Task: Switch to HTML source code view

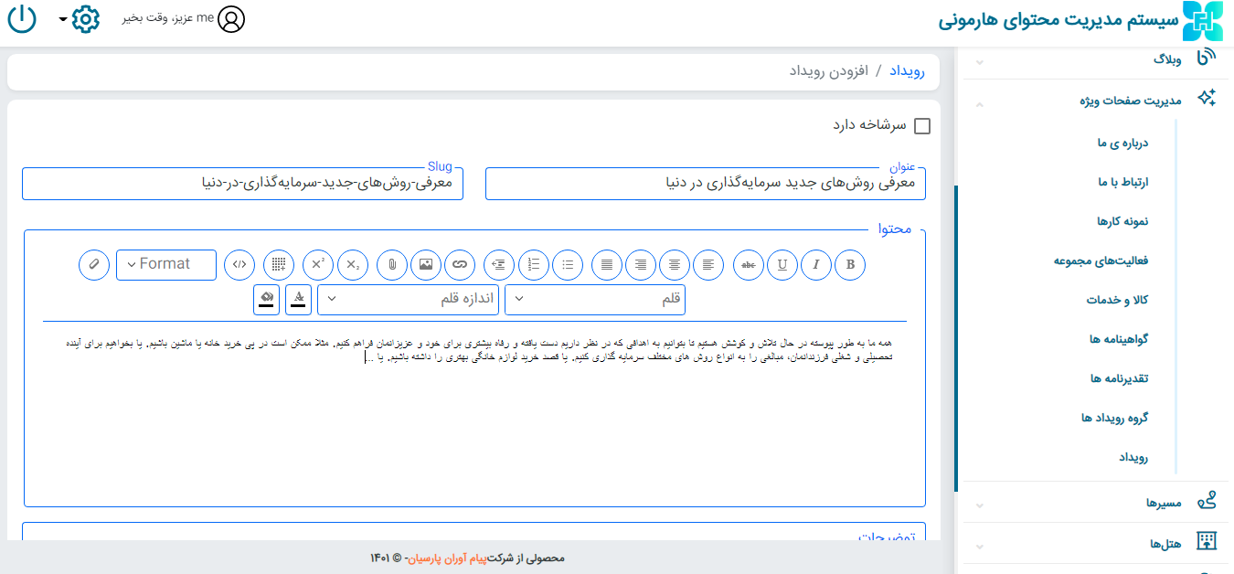Action: coord(239,264)
